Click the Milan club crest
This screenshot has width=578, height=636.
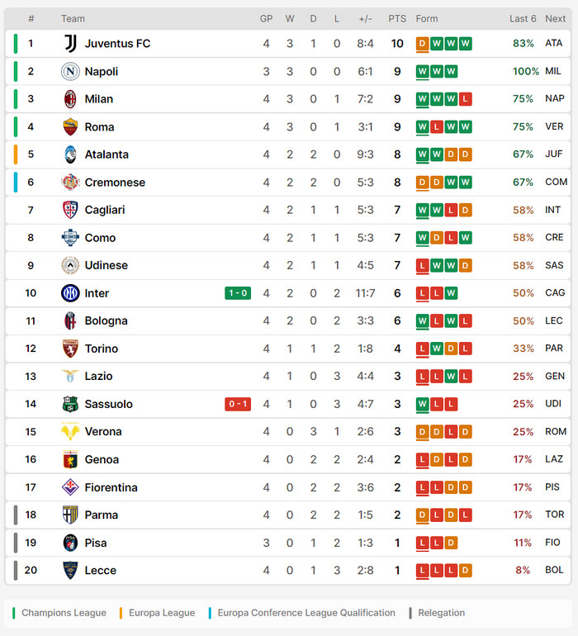70,99
